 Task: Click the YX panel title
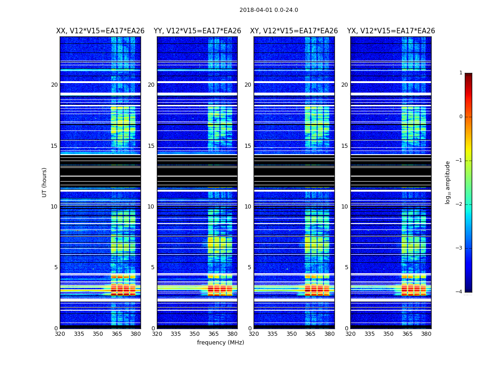[x=390, y=31]
